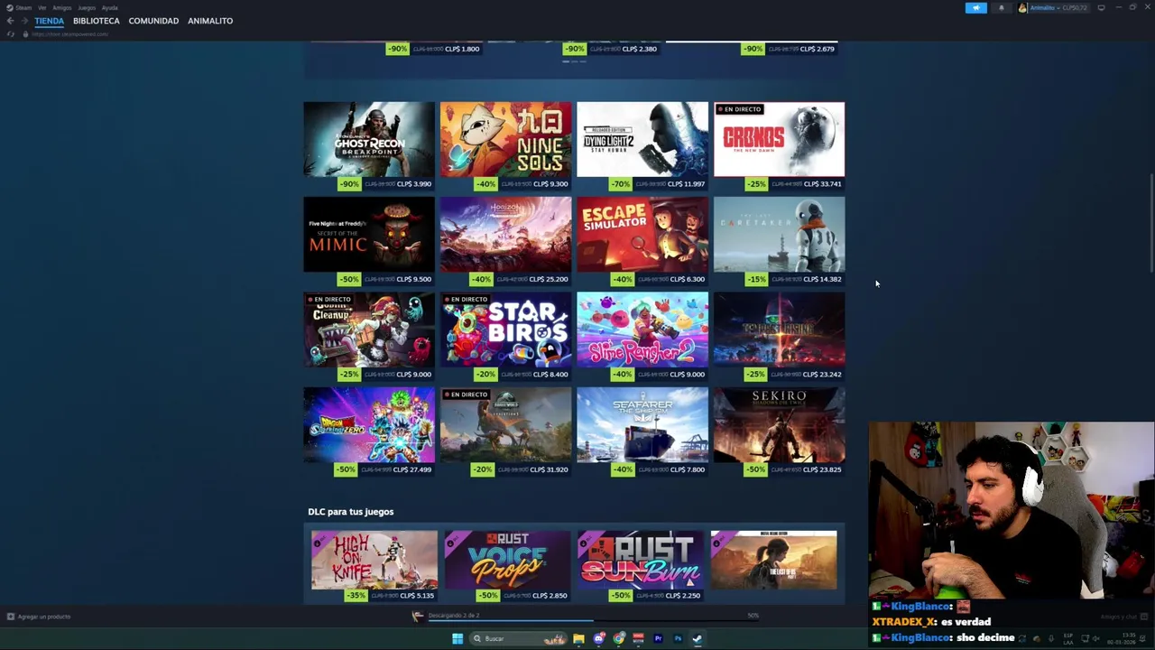Viewport: 1155px width, 650px height.
Task: Click the store URL address field
Action: click(70, 34)
